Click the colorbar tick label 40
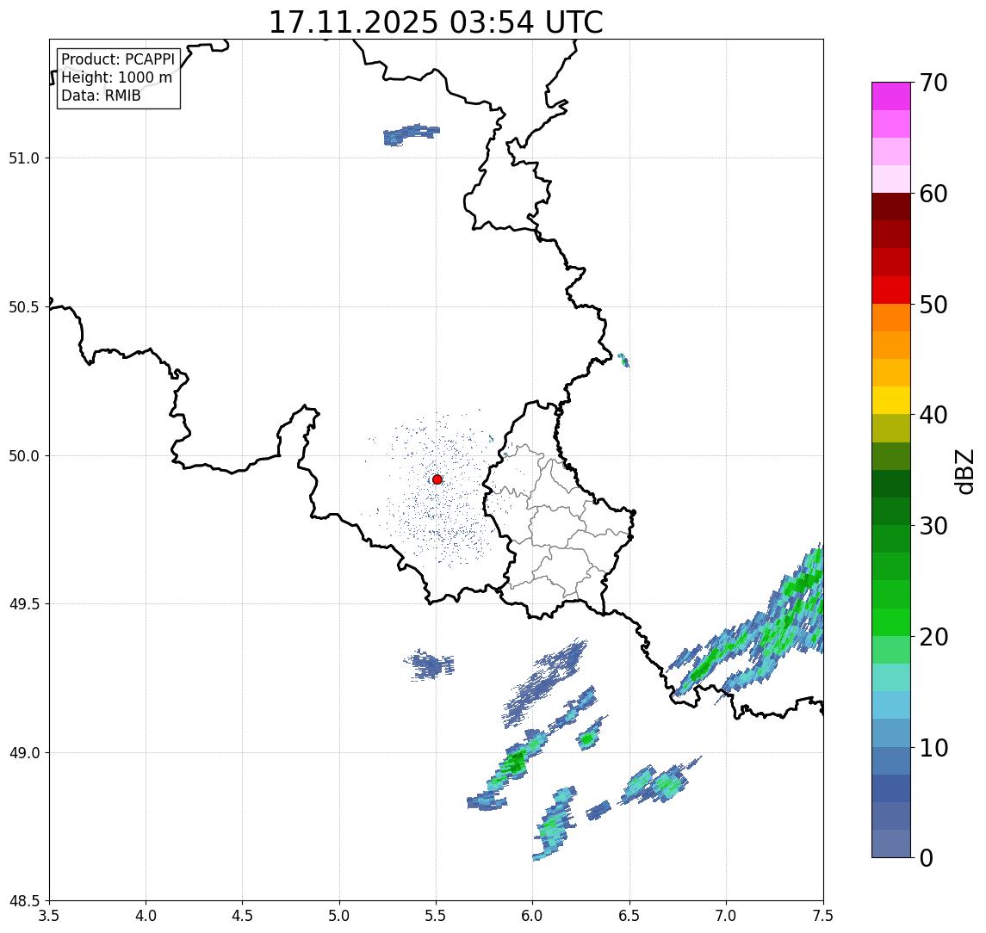This screenshot has width=986, height=933. pyautogui.click(x=933, y=415)
